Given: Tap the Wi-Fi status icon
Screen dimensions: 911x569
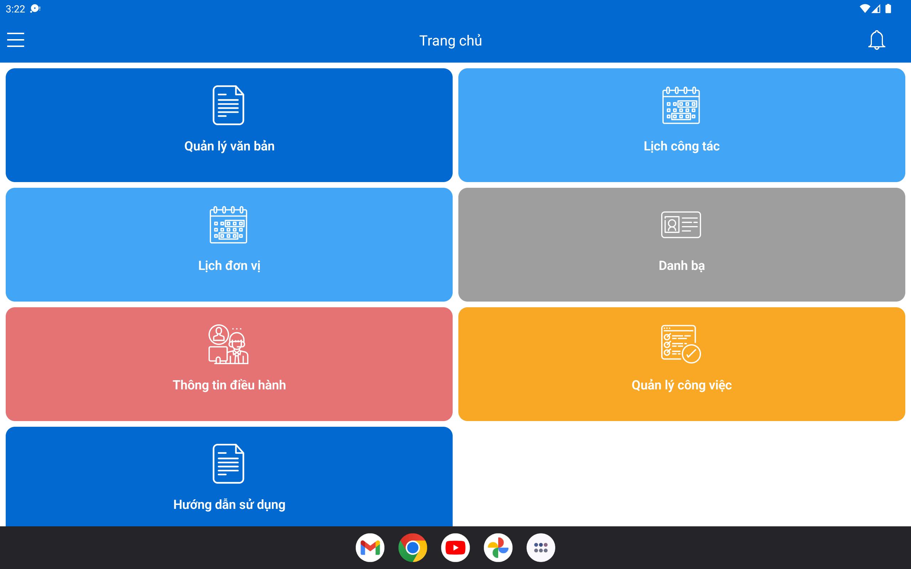Looking at the screenshot, I should (865, 9).
